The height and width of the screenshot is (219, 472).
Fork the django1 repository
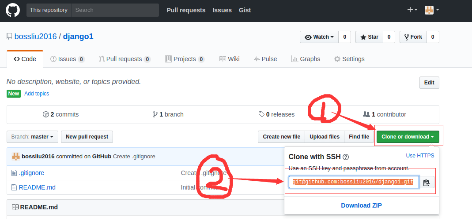pos(413,37)
